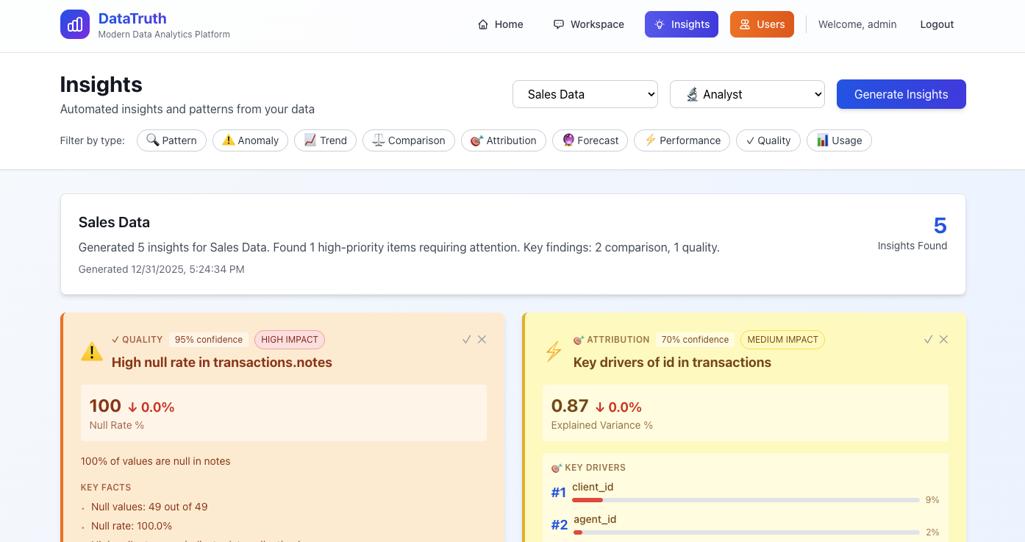The image size is (1025, 542).
Task: Toggle the Anomaly filter chip
Action: point(250,140)
